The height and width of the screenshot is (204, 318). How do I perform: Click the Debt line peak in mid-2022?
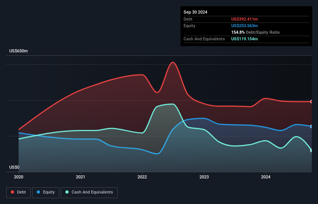pos(173,62)
